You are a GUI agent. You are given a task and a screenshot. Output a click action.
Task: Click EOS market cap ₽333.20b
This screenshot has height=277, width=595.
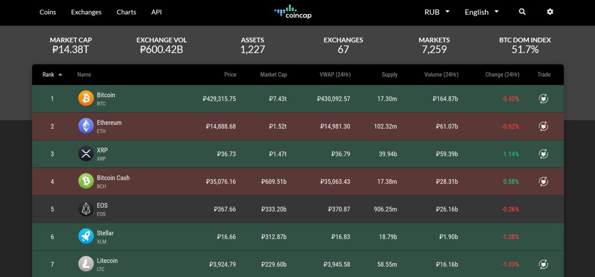pos(274,209)
